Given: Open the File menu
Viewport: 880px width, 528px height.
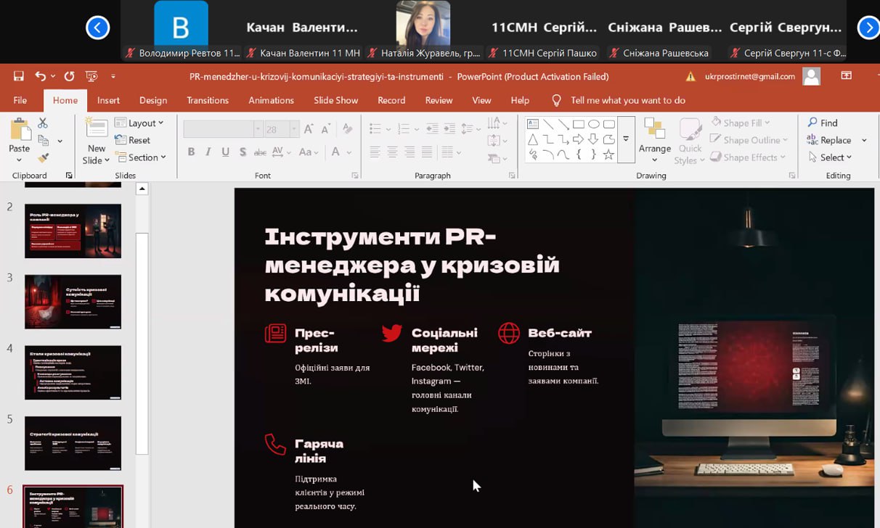Looking at the screenshot, I should pos(20,100).
